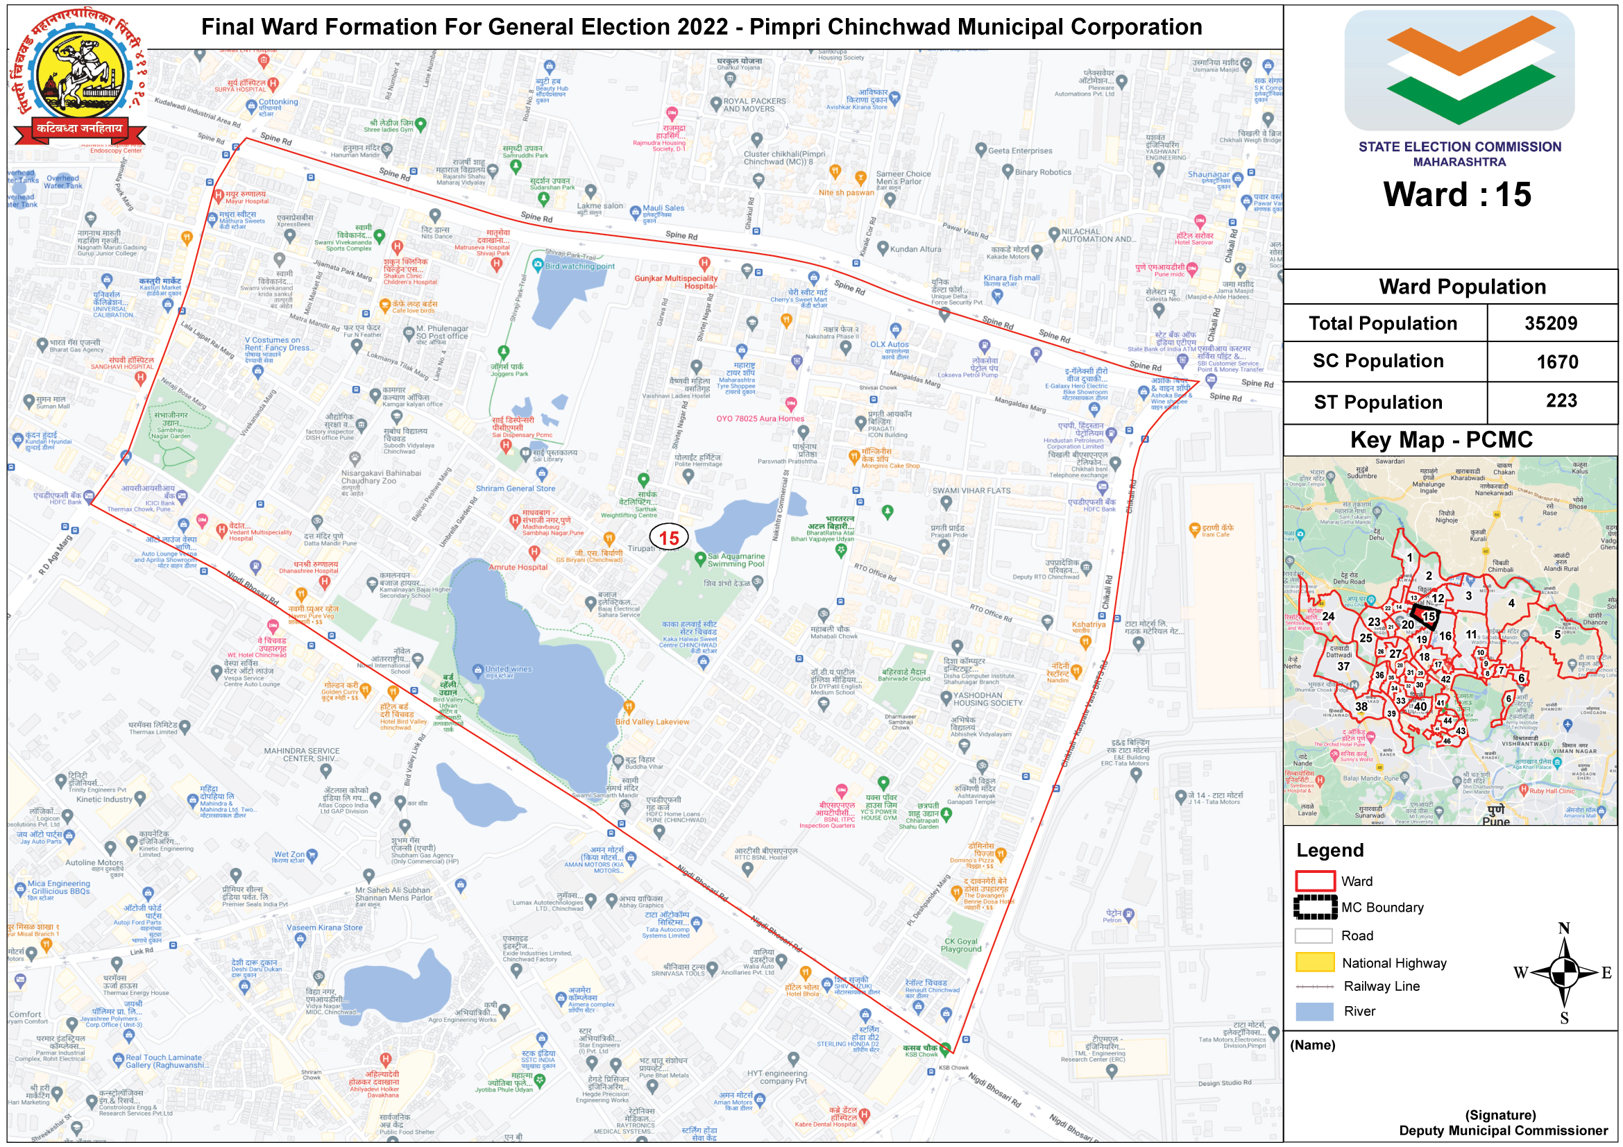The width and height of the screenshot is (1623, 1147).
Task: Click the Cottonking store pin
Action: (251, 106)
